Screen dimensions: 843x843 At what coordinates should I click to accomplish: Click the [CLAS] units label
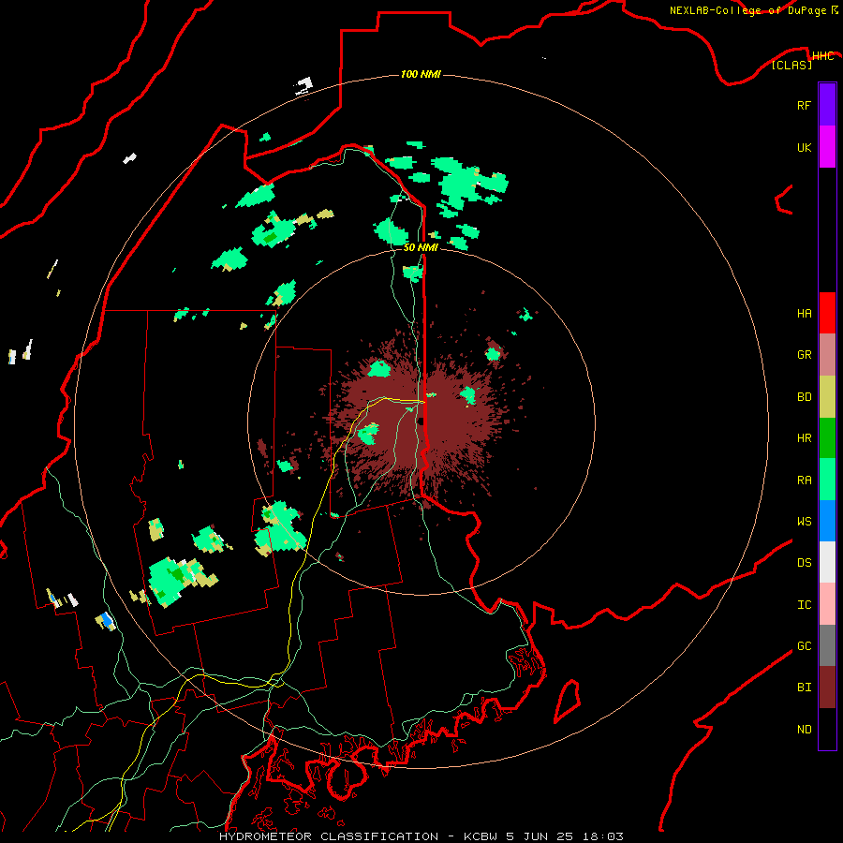[x=791, y=65]
